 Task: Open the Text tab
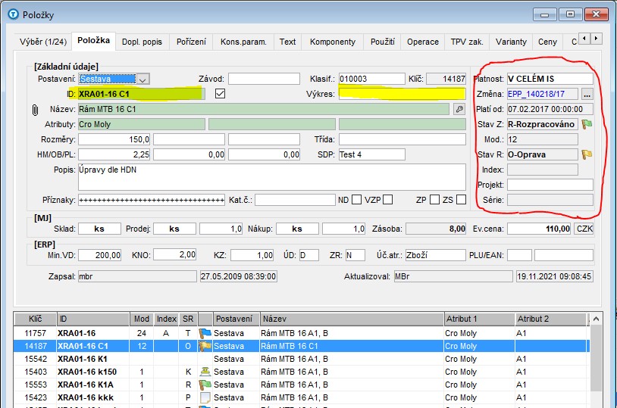(x=287, y=42)
